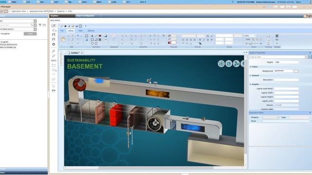The width and height of the screenshot is (312, 175).
Task: Open the File ribbon tab
Action: click(62, 31)
